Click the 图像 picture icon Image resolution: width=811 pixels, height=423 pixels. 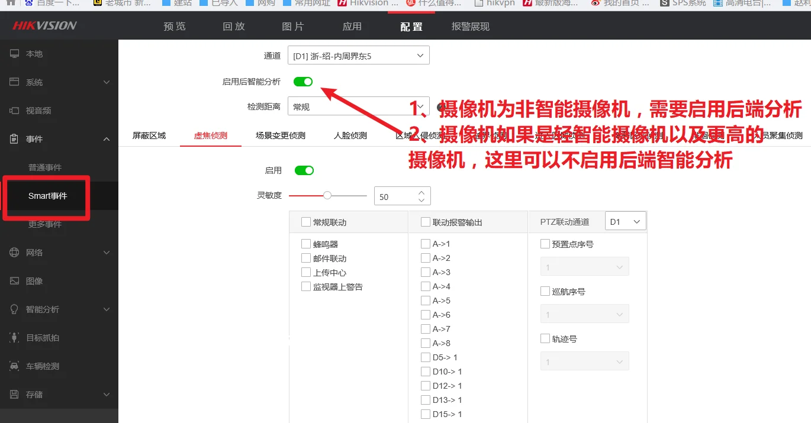tap(15, 281)
